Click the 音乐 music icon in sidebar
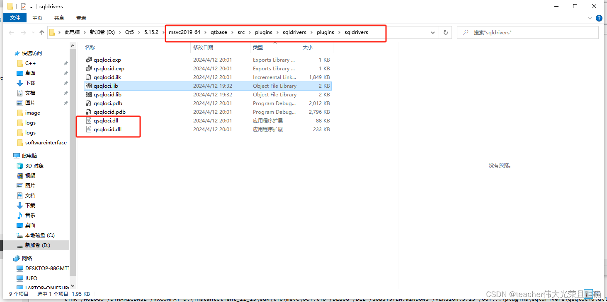Screen dimensions: 607x302 point(20,215)
